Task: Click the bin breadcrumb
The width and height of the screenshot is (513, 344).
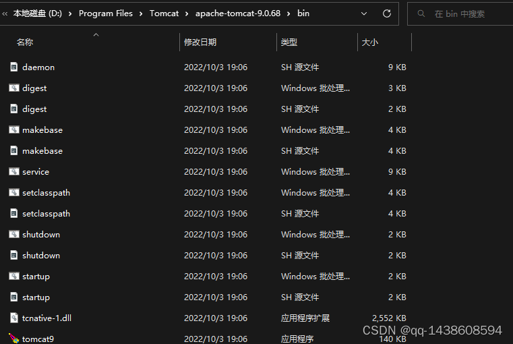Action: click(303, 13)
